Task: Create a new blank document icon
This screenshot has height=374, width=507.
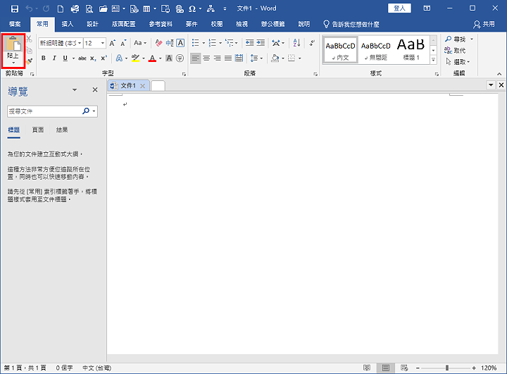Action: [x=61, y=8]
